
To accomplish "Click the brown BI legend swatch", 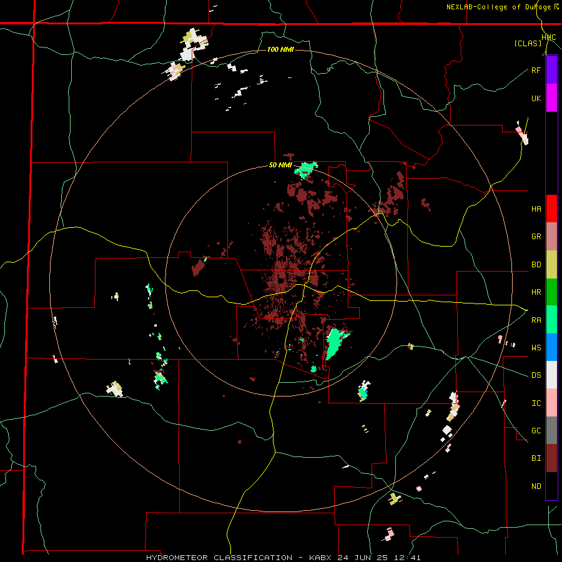I will pos(551,458).
